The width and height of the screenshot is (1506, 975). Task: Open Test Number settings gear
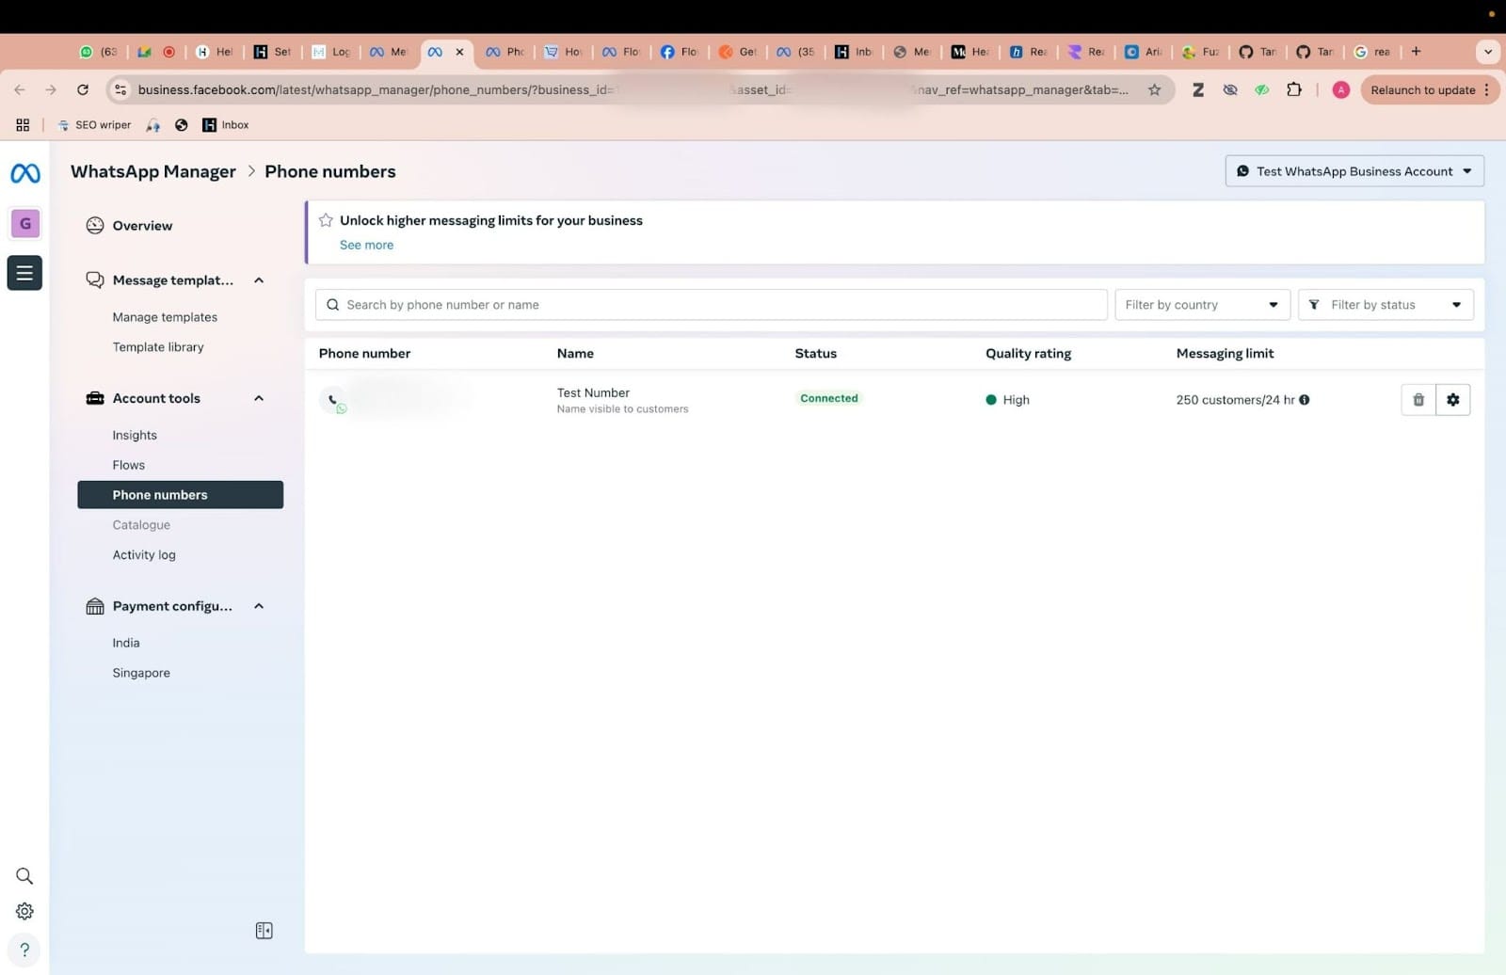click(1453, 400)
